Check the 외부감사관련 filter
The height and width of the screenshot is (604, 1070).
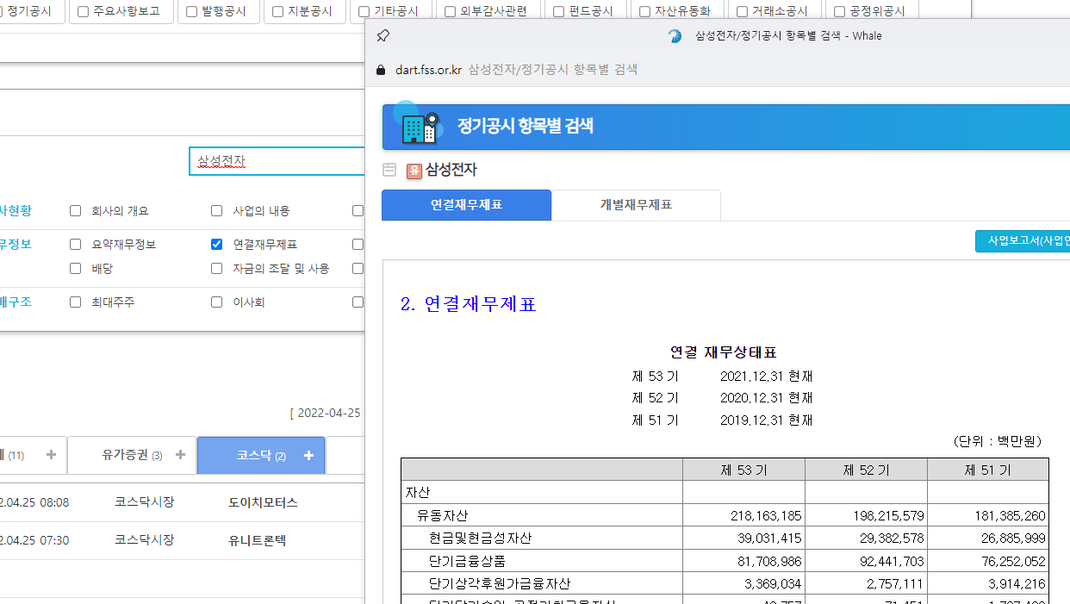click(x=450, y=12)
